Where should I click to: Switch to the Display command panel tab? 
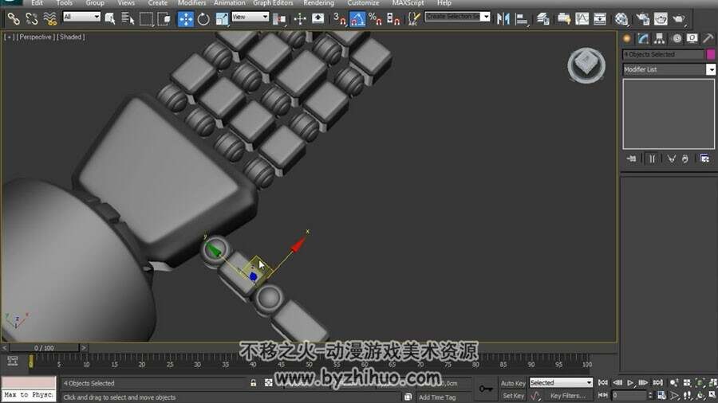(692, 39)
